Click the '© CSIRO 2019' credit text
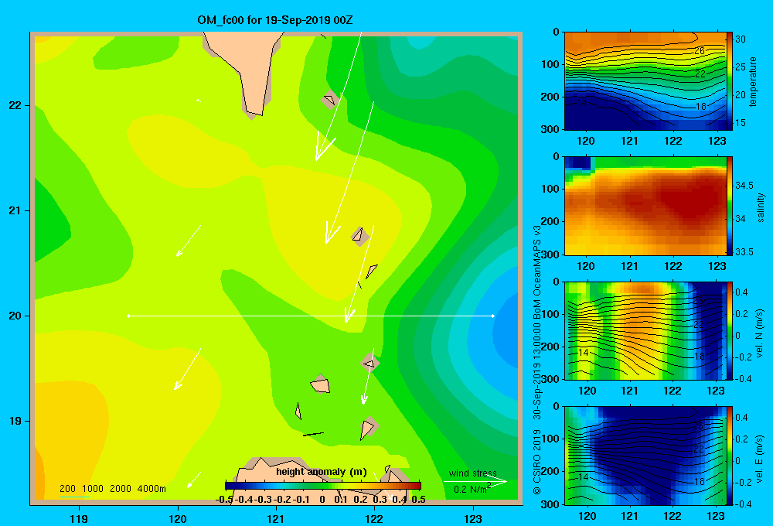This screenshot has width=773, height=526. pos(537,462)
